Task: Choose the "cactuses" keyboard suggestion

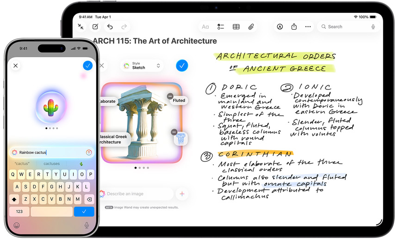Action: [51, 163]
